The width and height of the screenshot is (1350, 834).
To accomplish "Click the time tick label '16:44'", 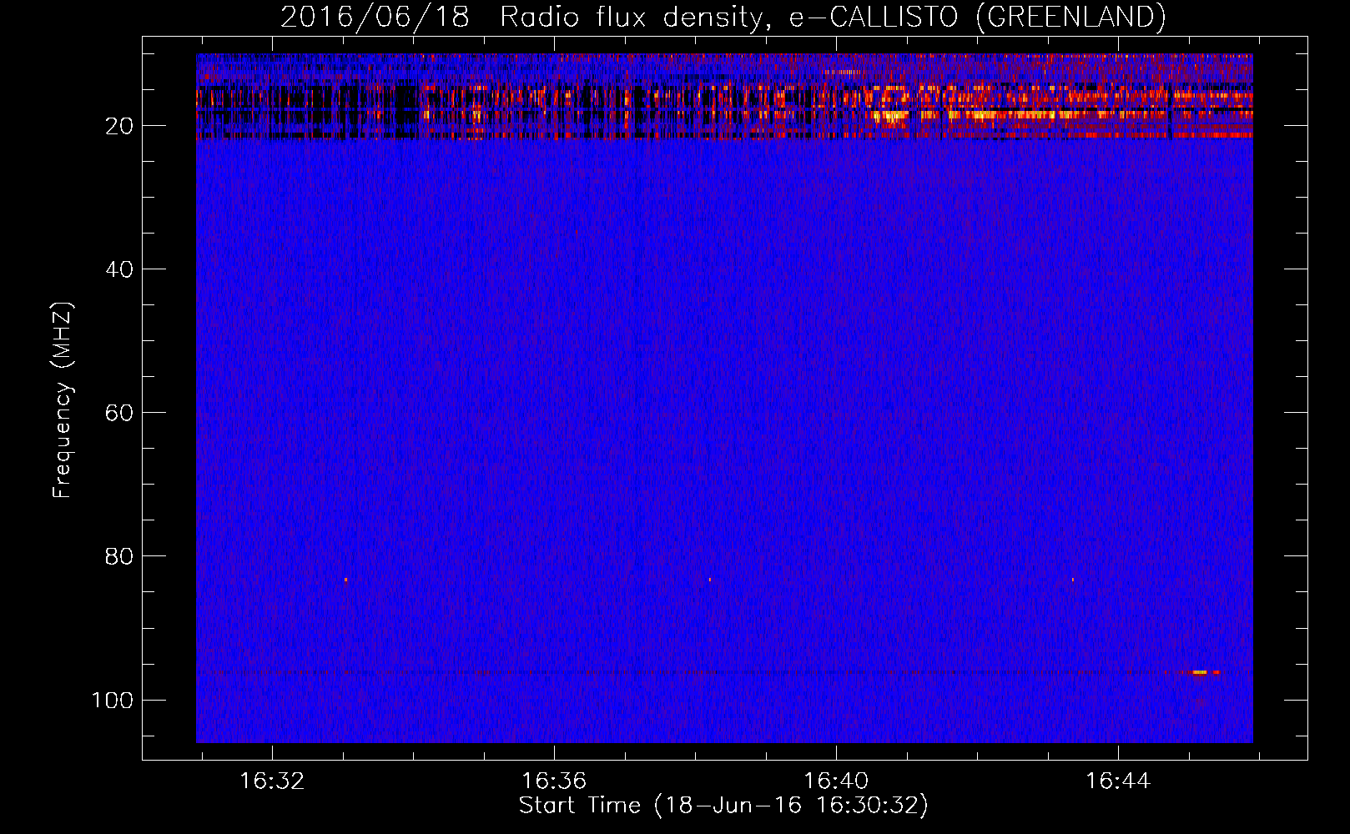I will (1118, 781).
